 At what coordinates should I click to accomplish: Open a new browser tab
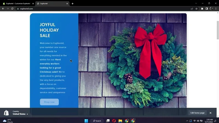[73, 4]
